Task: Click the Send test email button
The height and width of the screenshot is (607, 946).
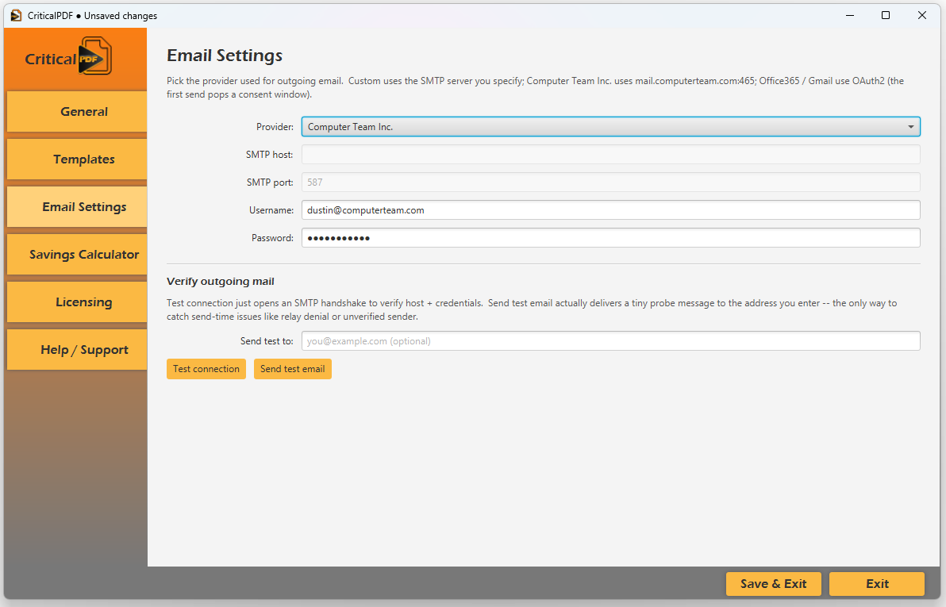Action: [293, 369]
